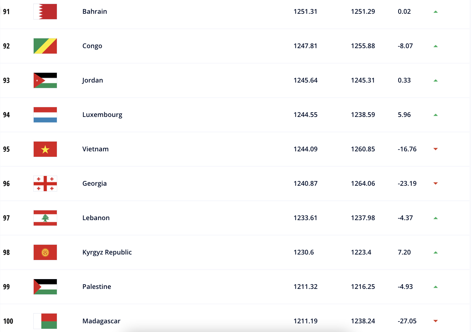Select the Palestine team name
Viewport: 471px width, 332px height.
pos(97,287)
